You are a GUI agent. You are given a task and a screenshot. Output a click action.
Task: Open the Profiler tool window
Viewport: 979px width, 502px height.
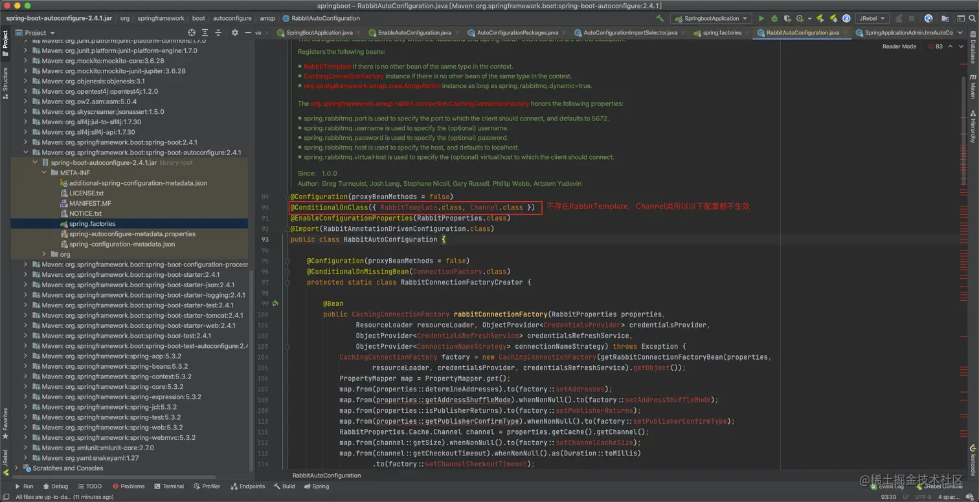(x=207, y=486)
